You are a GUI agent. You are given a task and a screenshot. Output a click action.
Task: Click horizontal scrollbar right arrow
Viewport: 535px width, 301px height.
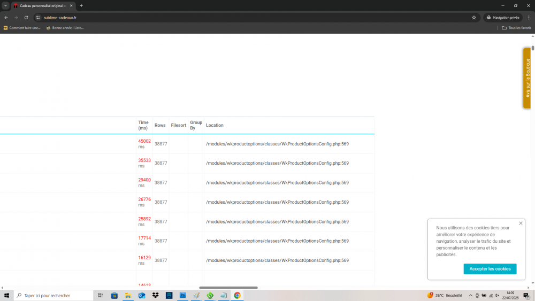(528, 288)
